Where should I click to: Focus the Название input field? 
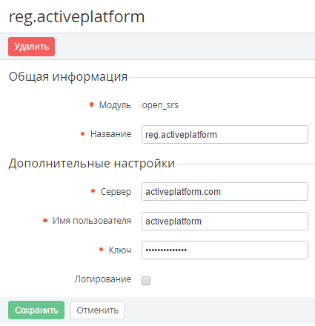coord(225,135)
